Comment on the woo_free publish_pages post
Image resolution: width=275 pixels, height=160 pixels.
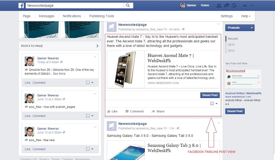39,116
